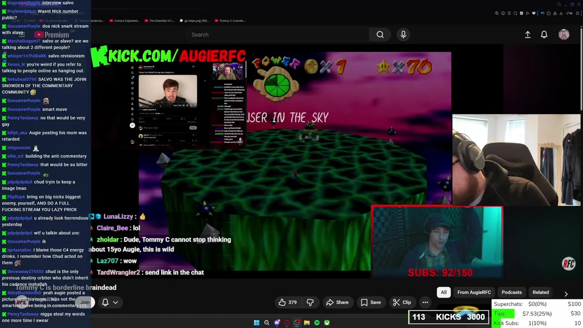Screen dimensions: 583x328
Task: Open Xbox app from the taskbar
Action: tap(327, 323)
